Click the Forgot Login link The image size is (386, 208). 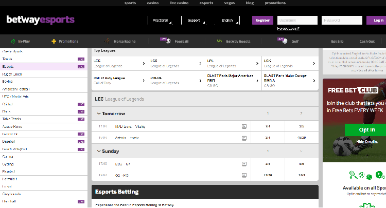click(x=288, y=29)
